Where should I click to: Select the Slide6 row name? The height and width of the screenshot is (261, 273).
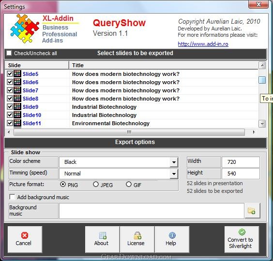[30, 82]
